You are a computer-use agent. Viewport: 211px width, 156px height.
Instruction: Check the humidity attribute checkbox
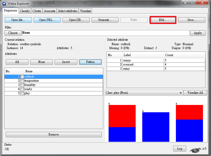point(22,85)
